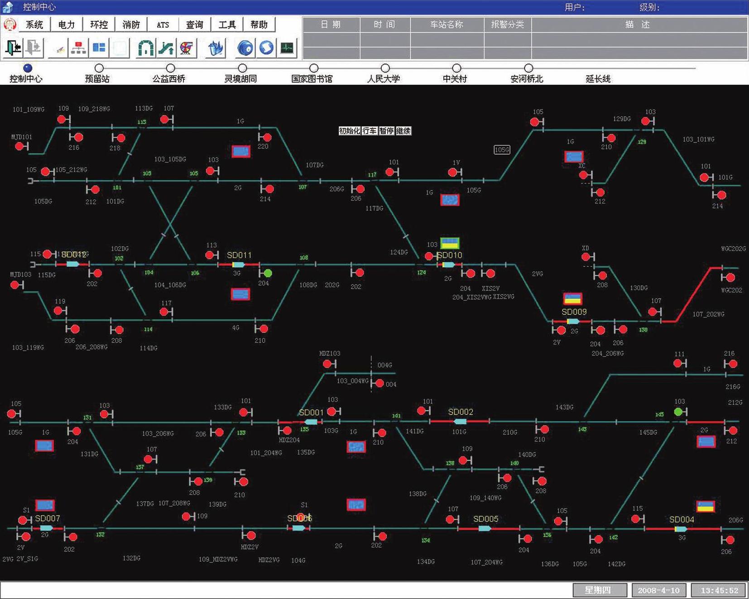
Task: Click the 继续 button
Action: (x=403, y=131)
